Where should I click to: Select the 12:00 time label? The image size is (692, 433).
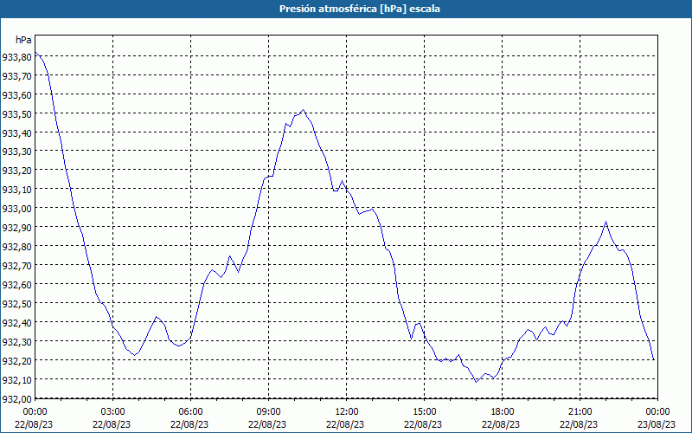coord(347,412)
